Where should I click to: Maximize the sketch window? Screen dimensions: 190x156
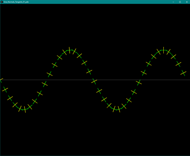click(180, 2)
